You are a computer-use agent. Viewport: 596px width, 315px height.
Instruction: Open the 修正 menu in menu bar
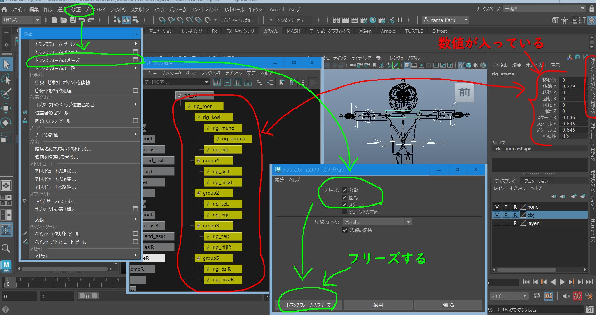click(76, 10)
